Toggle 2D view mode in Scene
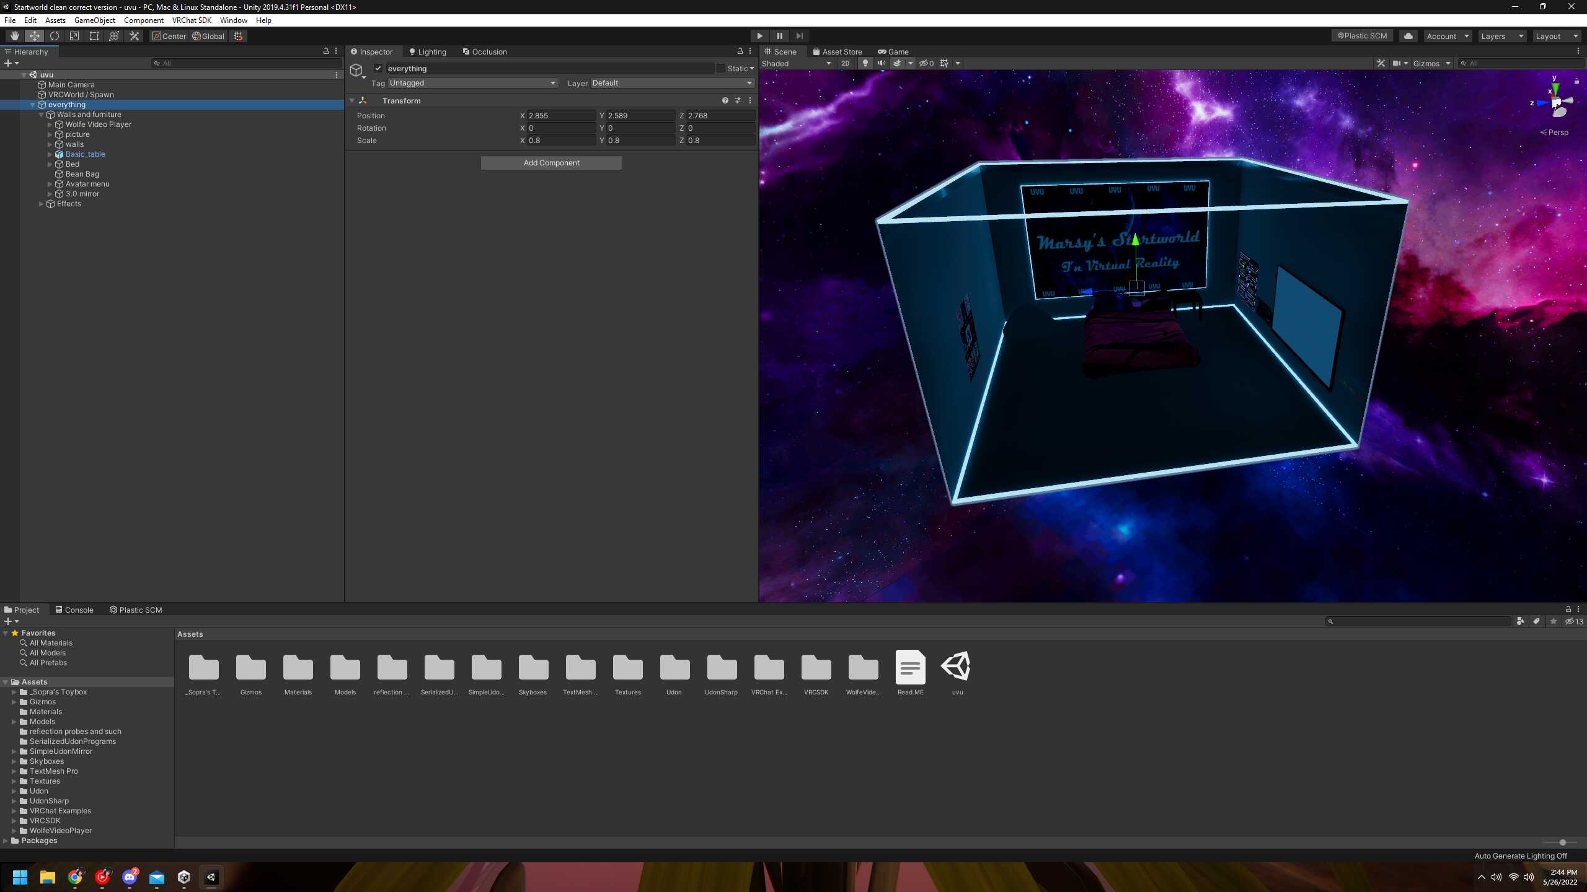The width and height of the screenshot is (1587, 892). tap(845, 63)
